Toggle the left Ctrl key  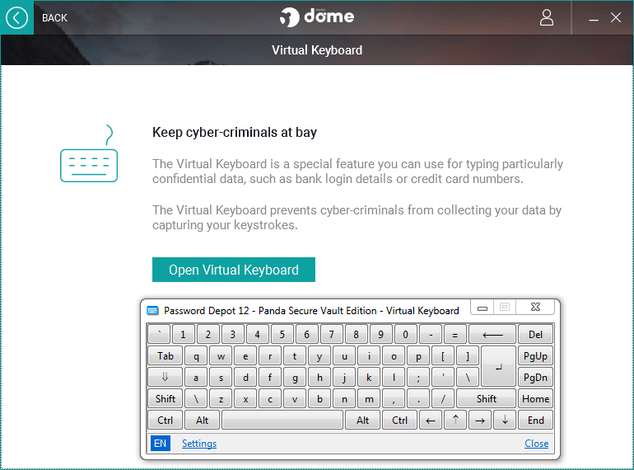[165, 421]
